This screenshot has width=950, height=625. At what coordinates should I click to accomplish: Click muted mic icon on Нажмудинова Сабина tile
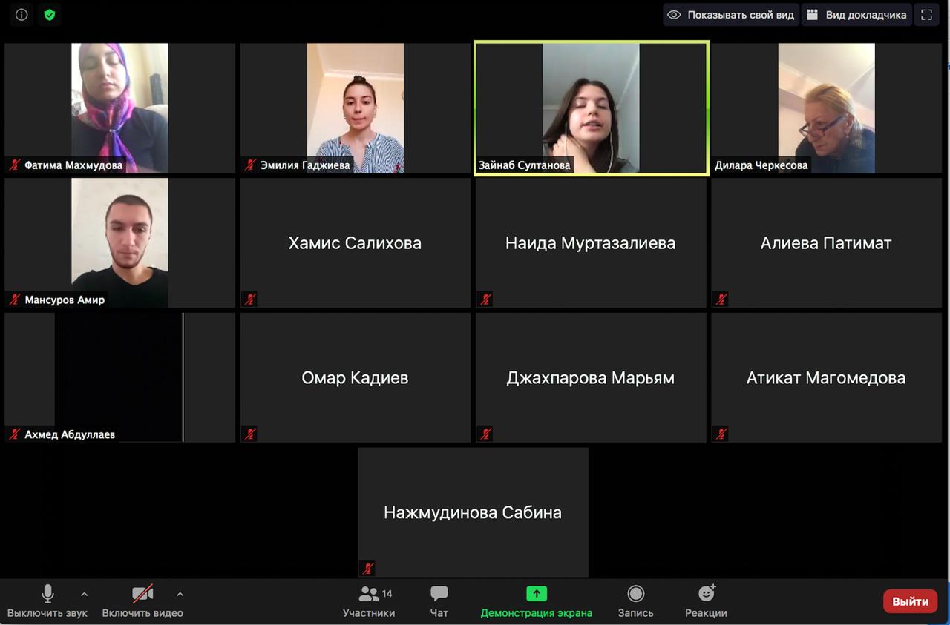[368, 569]
